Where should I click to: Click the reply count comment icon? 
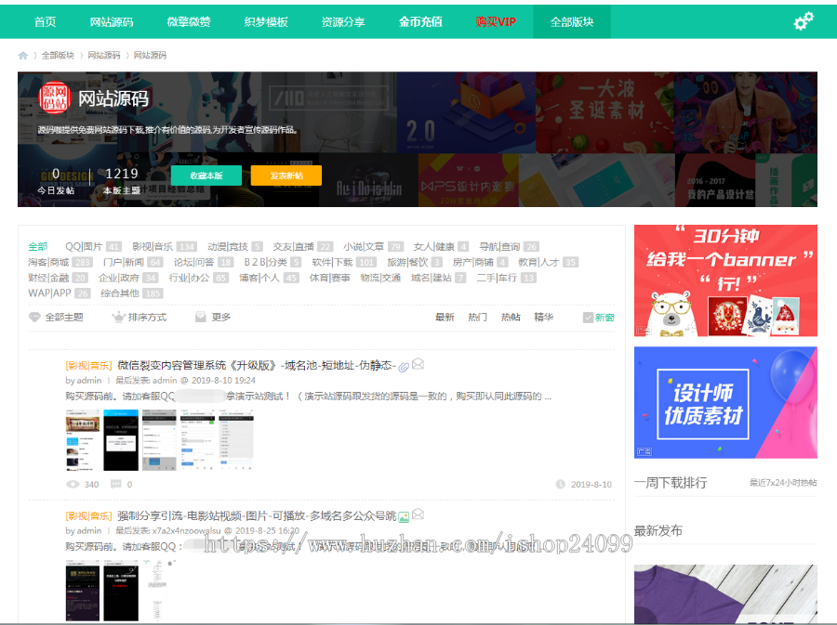(116, 484)
